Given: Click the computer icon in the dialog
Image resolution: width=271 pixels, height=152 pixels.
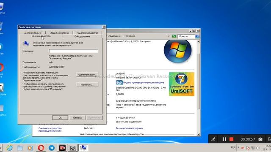Looking at the screenshot, I should (x=26, y=43).
